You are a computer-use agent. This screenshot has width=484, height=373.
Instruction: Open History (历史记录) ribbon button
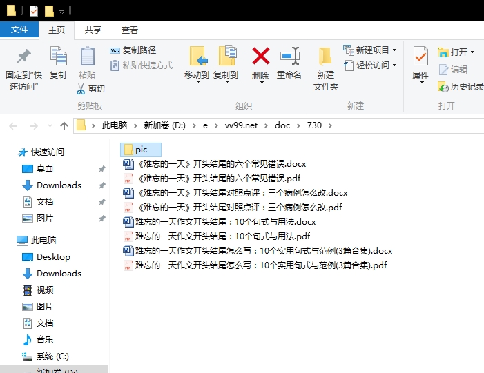point(461,87)
